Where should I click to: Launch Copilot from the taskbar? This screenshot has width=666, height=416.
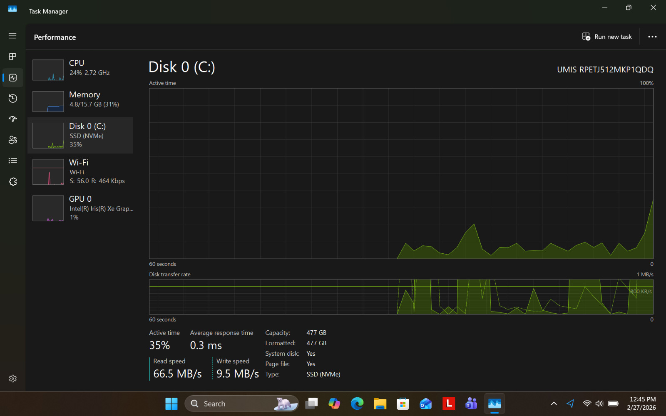[334, 404]
